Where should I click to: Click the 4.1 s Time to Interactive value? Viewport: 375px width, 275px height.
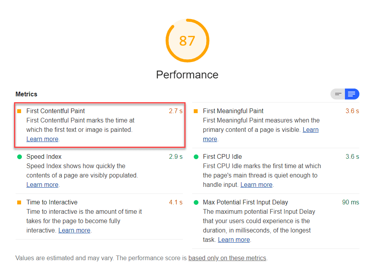click(x=176, y=202)
